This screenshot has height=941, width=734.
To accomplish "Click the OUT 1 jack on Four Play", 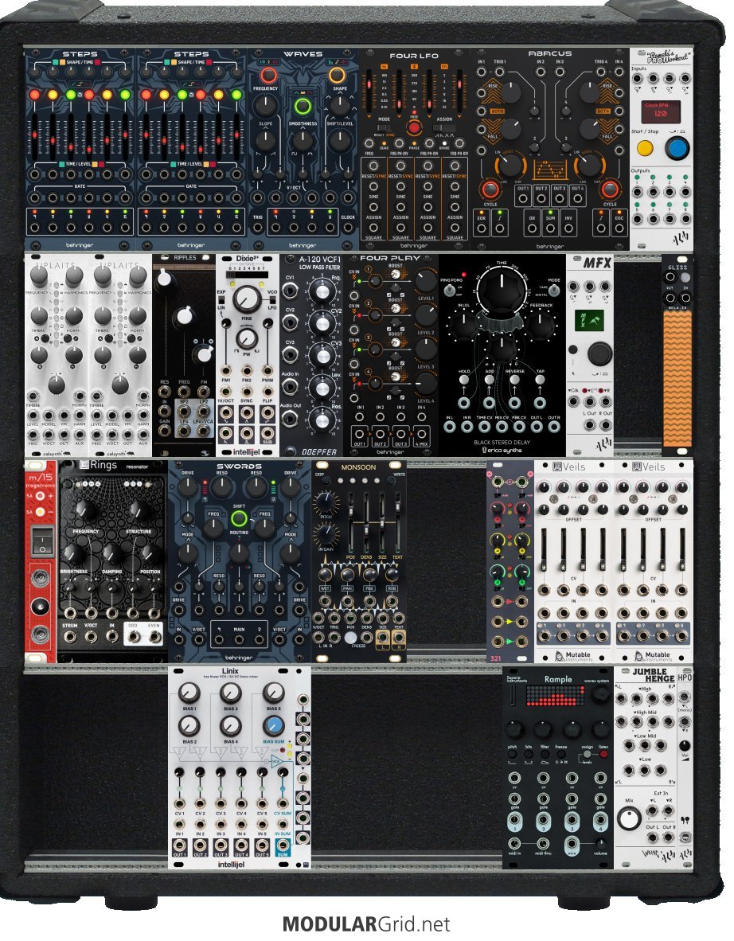I will point(360,435).
